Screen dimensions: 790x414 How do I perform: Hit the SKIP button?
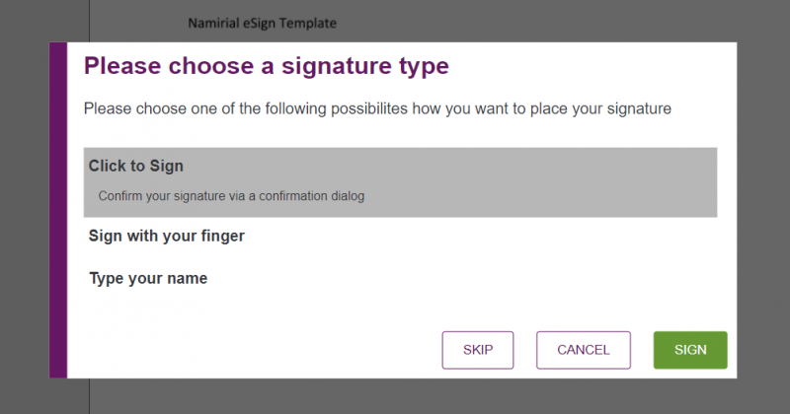pyautogui.click(x=478, y=350)
